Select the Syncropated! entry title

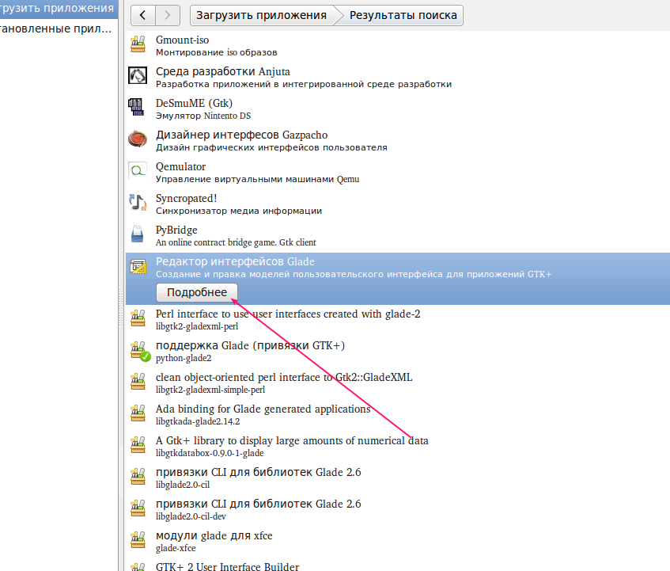[x=187, y=198]
